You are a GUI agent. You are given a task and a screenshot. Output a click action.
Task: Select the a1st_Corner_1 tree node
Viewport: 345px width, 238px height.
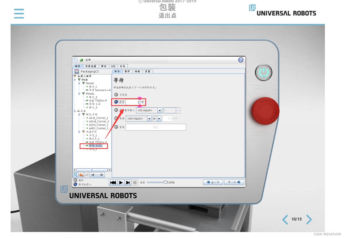point(98,118)
